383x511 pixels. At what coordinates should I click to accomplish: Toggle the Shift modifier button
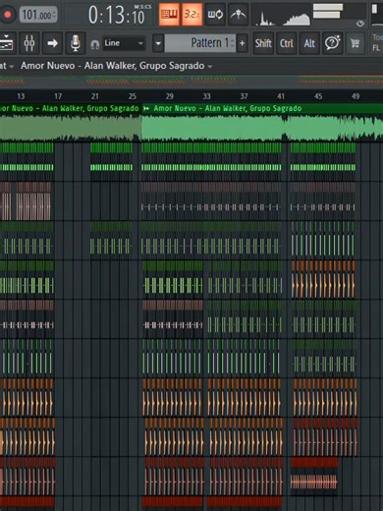pos(263,43)
